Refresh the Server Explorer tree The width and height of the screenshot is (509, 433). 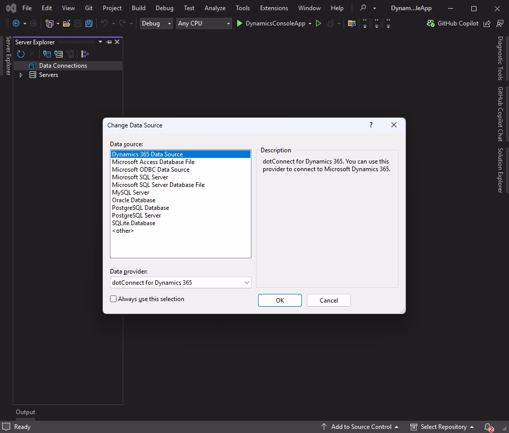coord(21,54)
